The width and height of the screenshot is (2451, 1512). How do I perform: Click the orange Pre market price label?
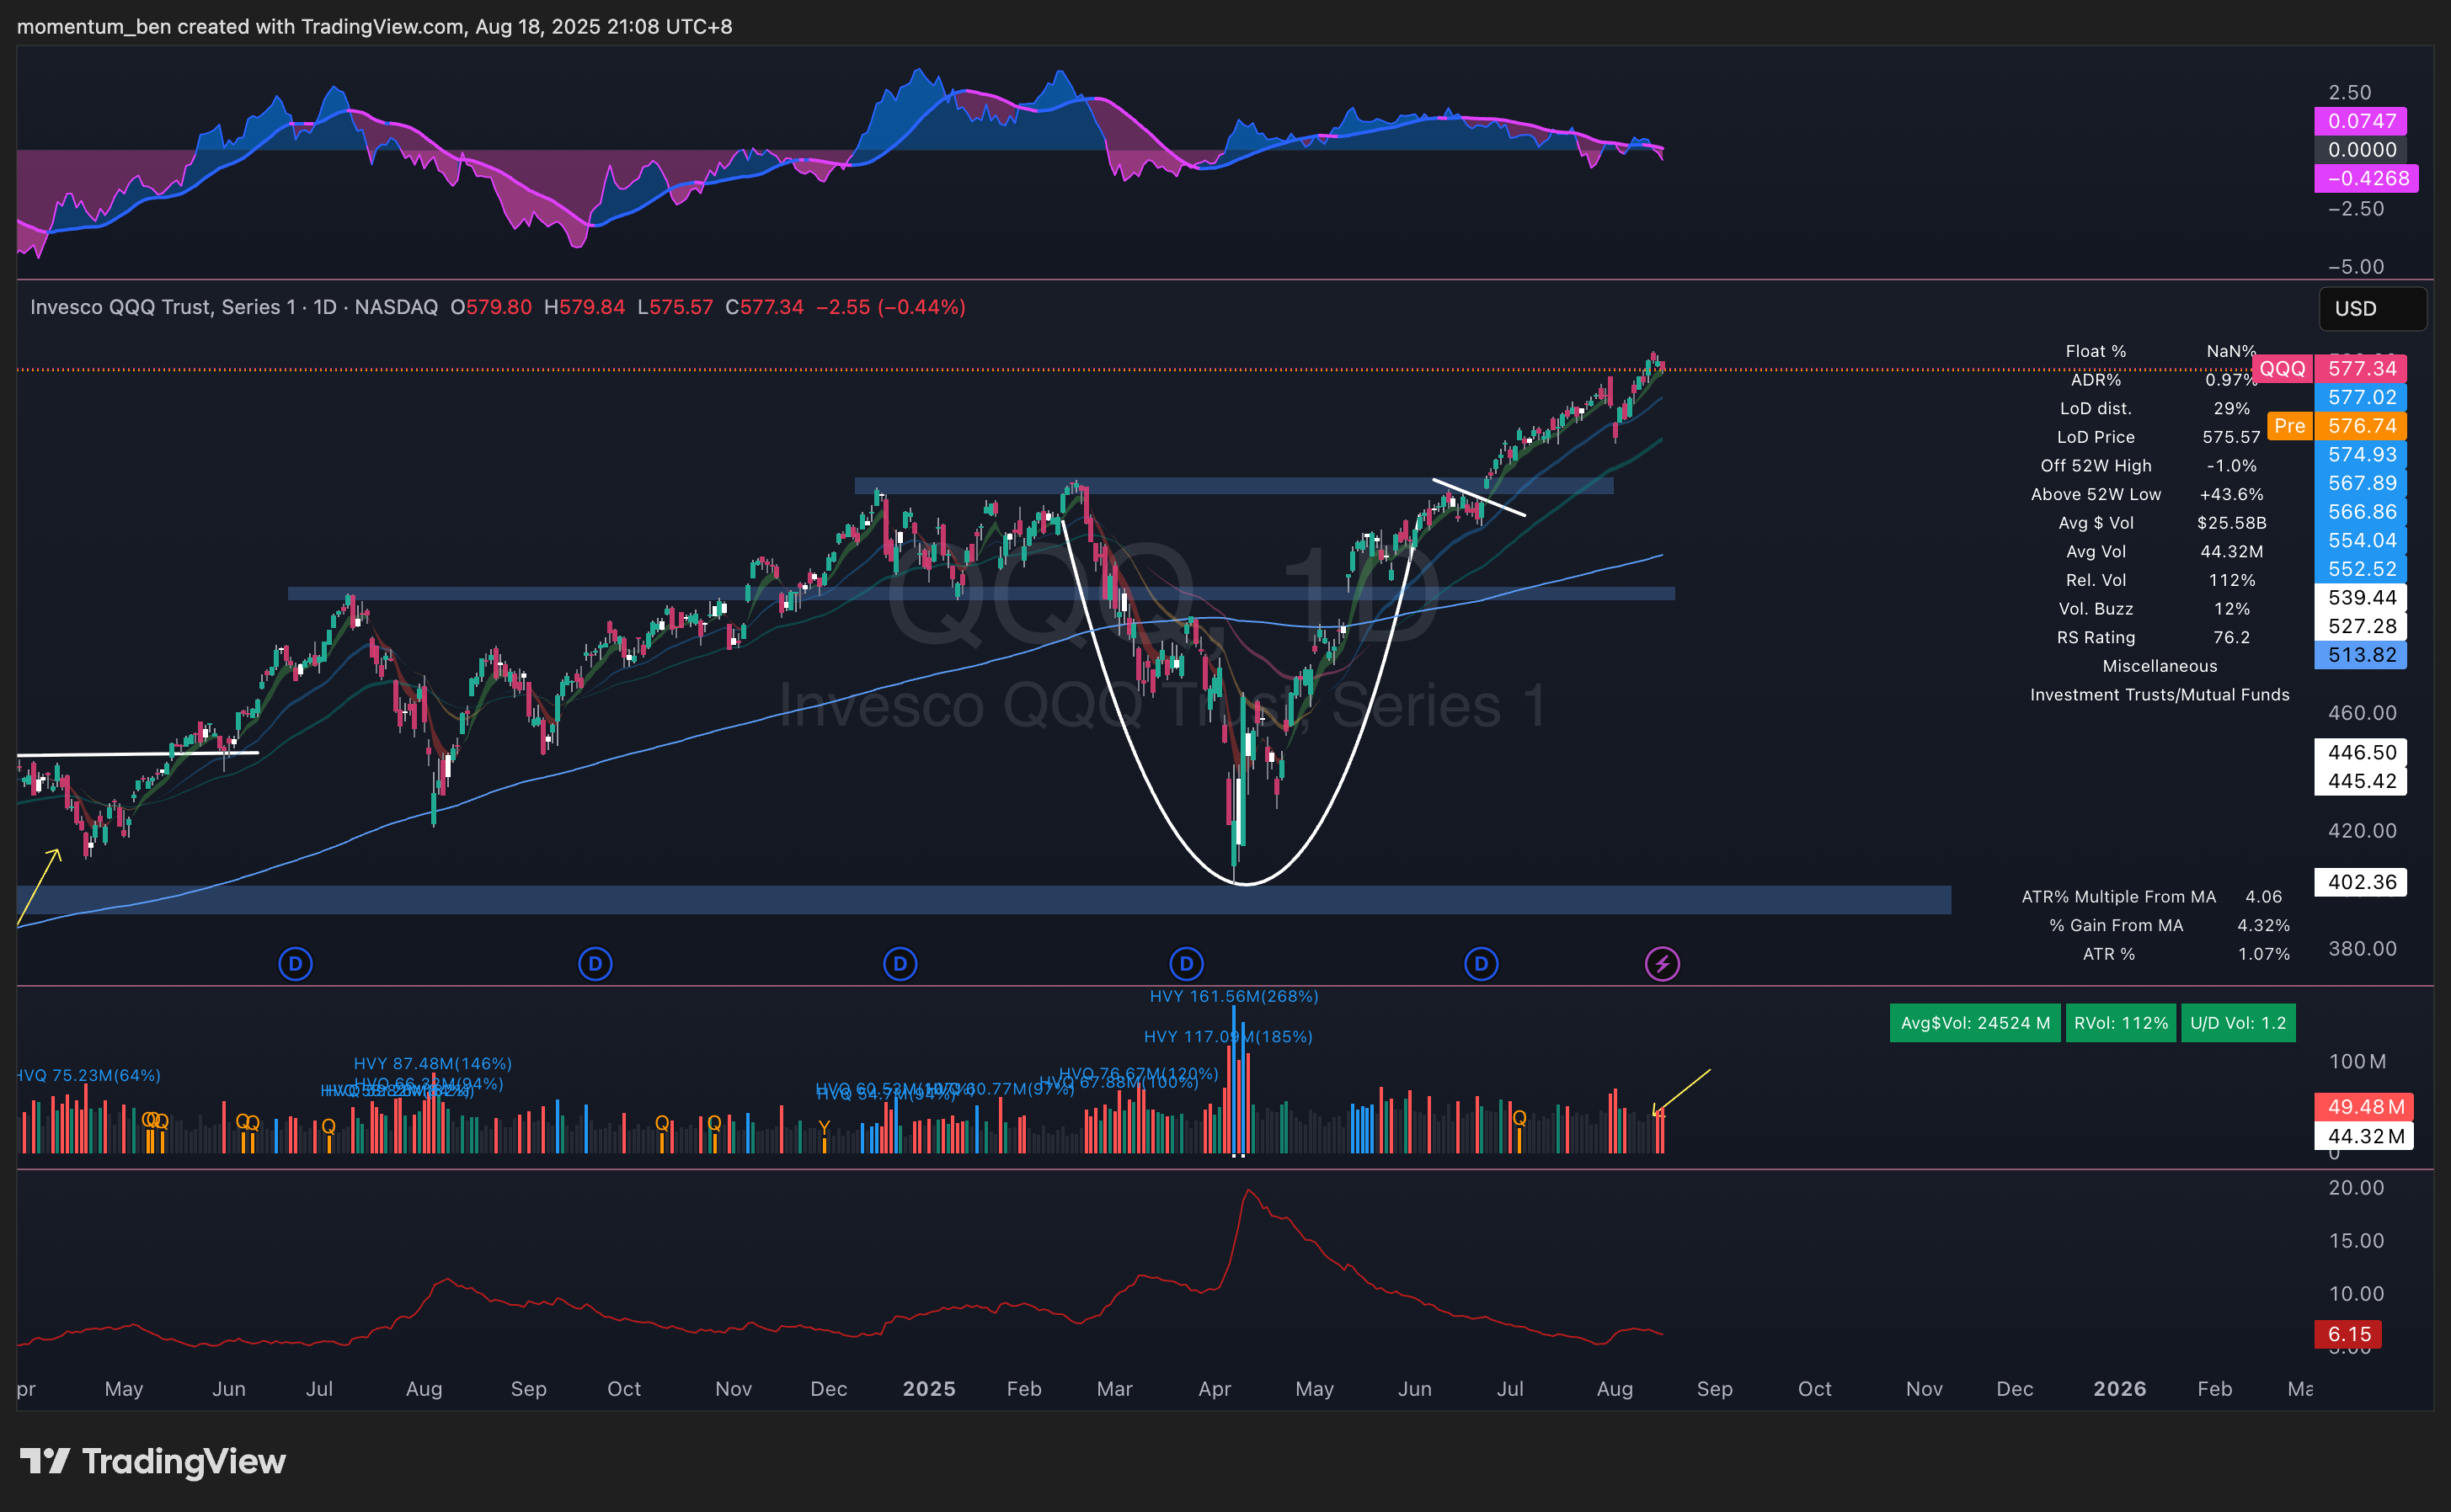coord(2289,426)
